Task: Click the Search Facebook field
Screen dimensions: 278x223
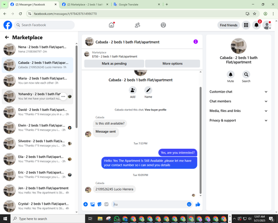Action: pyautogui.click(x=44, y=25)
